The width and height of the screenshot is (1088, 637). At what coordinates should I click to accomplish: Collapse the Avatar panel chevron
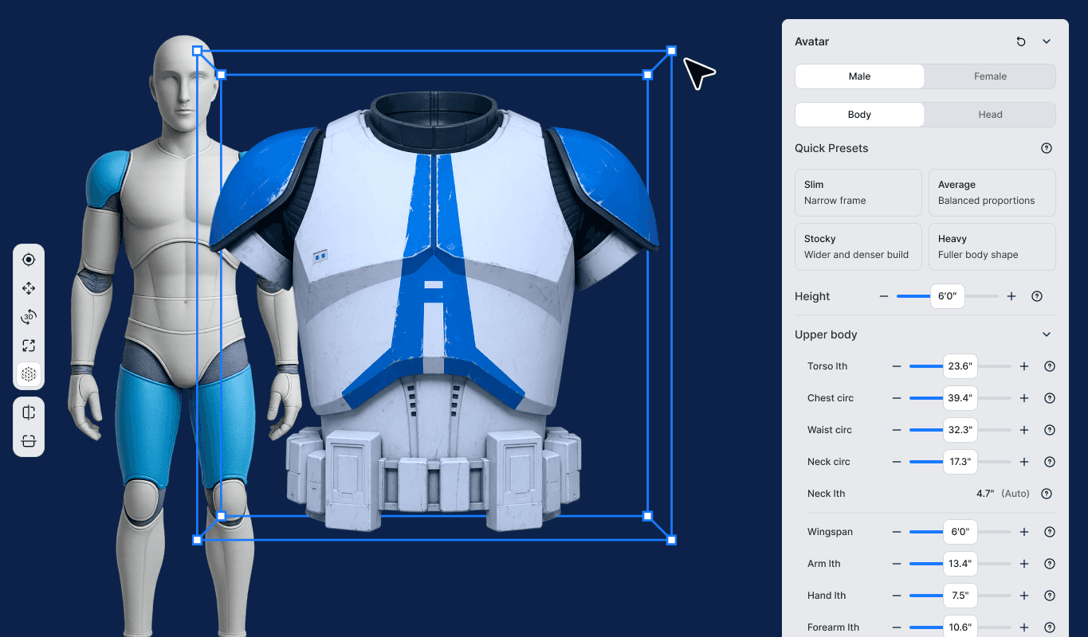(x=1047, y=41)
